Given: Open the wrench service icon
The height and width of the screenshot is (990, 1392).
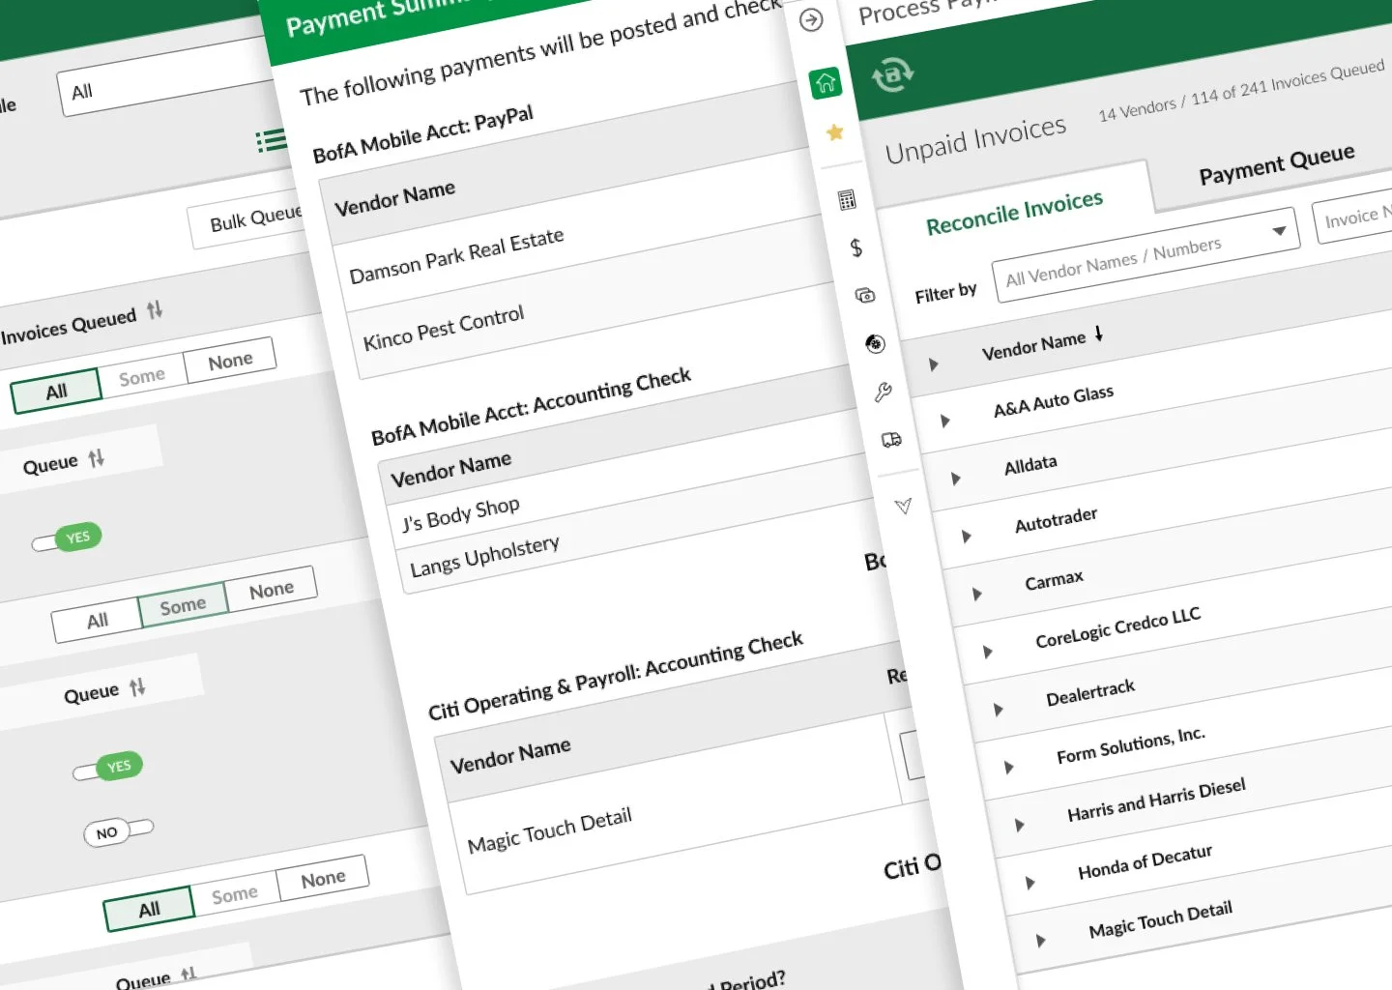Looking at the screenshot, I should (x=884, y=392).
